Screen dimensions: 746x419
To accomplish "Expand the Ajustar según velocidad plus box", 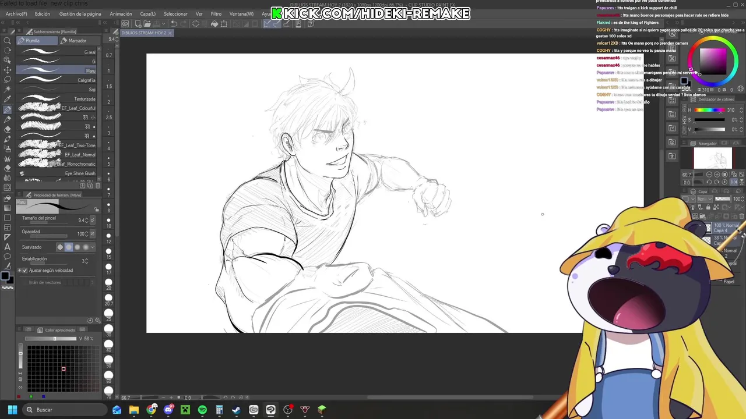I will (20, 271).
